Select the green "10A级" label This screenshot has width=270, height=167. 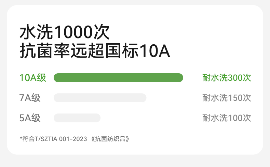coord(33,78)
